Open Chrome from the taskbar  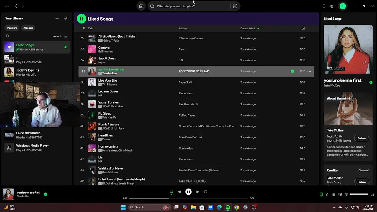point(237,207)
